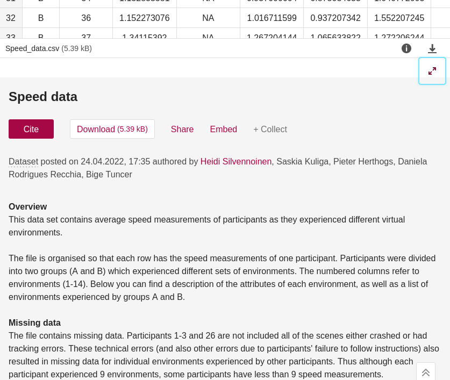450x380 pixels.
Task: Select cell with value 1.016711599
Action: tap(272, 18)
